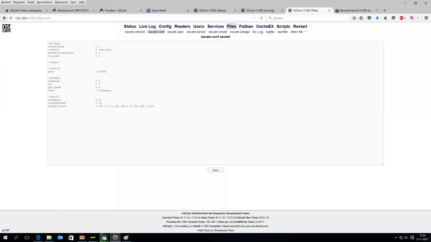Open the Services page

pos(215,26)
